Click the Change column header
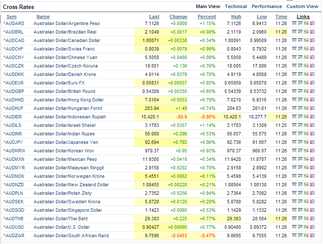The image size is (323, 244). [x=178, y=17]
